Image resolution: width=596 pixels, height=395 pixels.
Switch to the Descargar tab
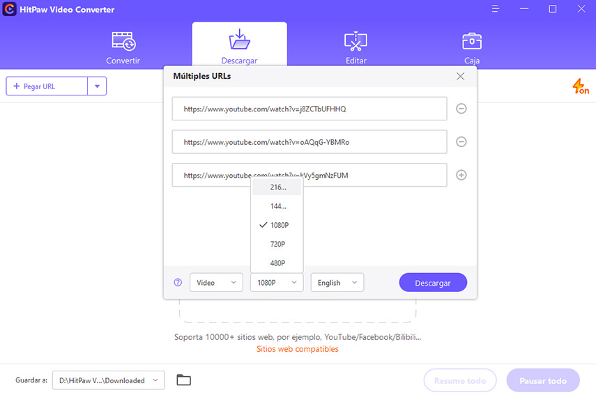tap(240, 47)
